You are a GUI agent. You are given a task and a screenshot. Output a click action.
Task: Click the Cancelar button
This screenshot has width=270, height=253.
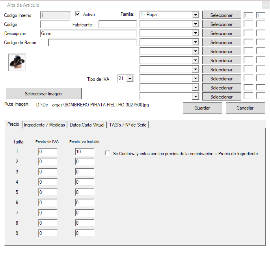click(246, 108)
